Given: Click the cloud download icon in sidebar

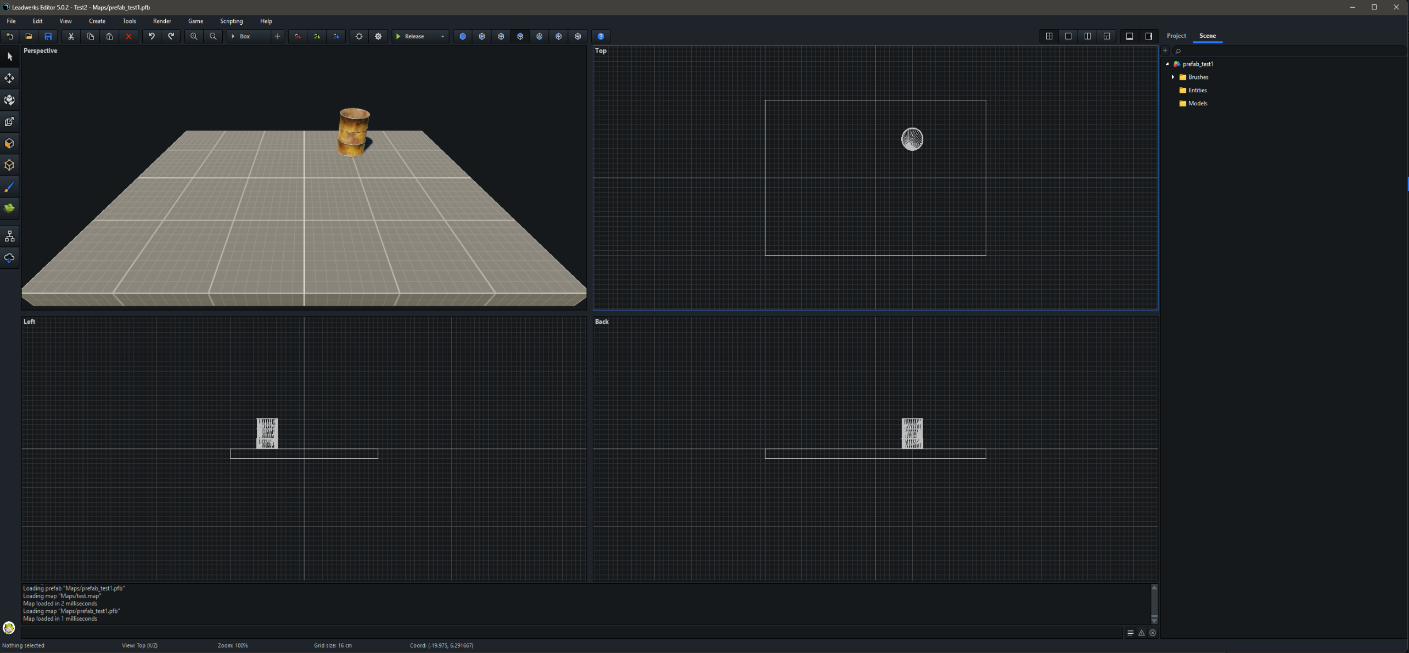Looking at the screenshot, I should tap(9, 258).
